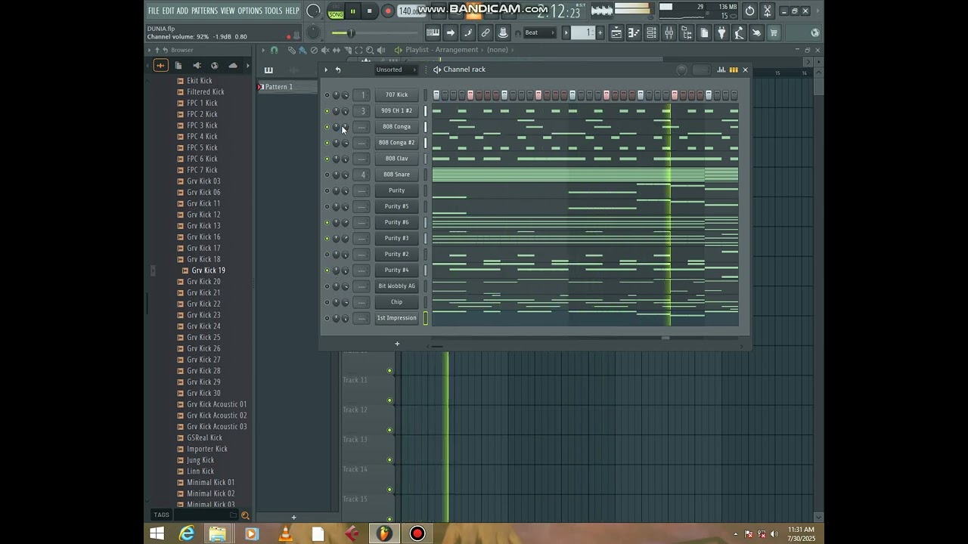The image size is (968, 544).
Task: Click the master pitch knob
Action: pos(313,32)
